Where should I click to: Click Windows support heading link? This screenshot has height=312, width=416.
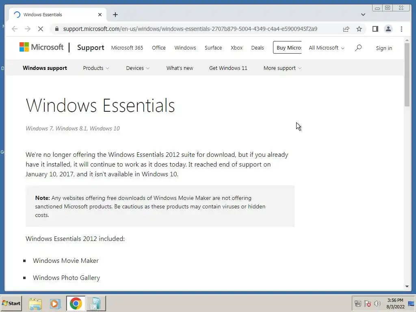[45, 68]
